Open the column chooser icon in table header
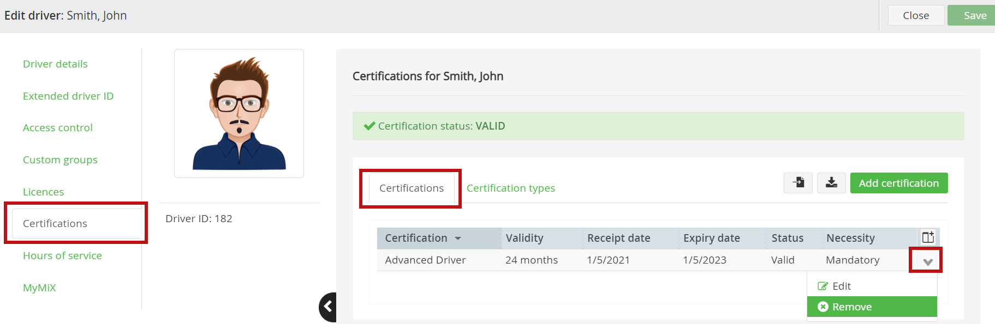This screenshot has height=324, width=995. (928, 237)
